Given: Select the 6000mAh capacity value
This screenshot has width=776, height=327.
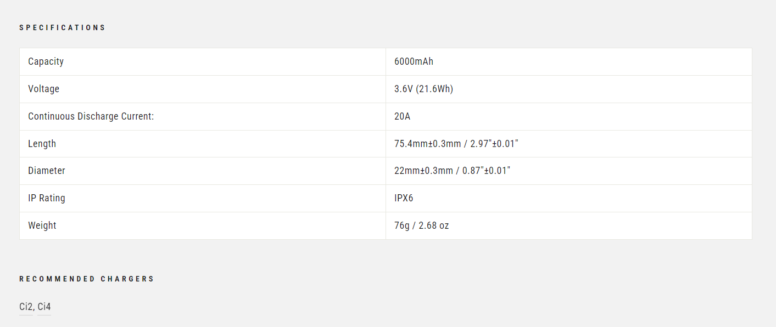Looking at the screenshot, I should 414,61.
